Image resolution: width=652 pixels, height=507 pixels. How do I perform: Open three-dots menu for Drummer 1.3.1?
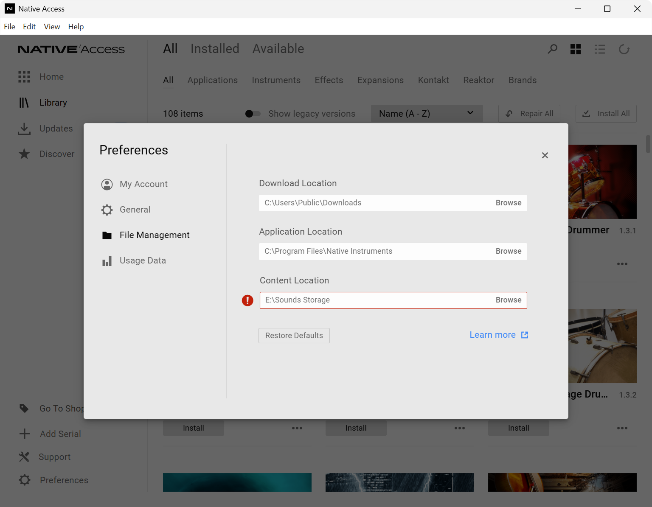(622, 264)
